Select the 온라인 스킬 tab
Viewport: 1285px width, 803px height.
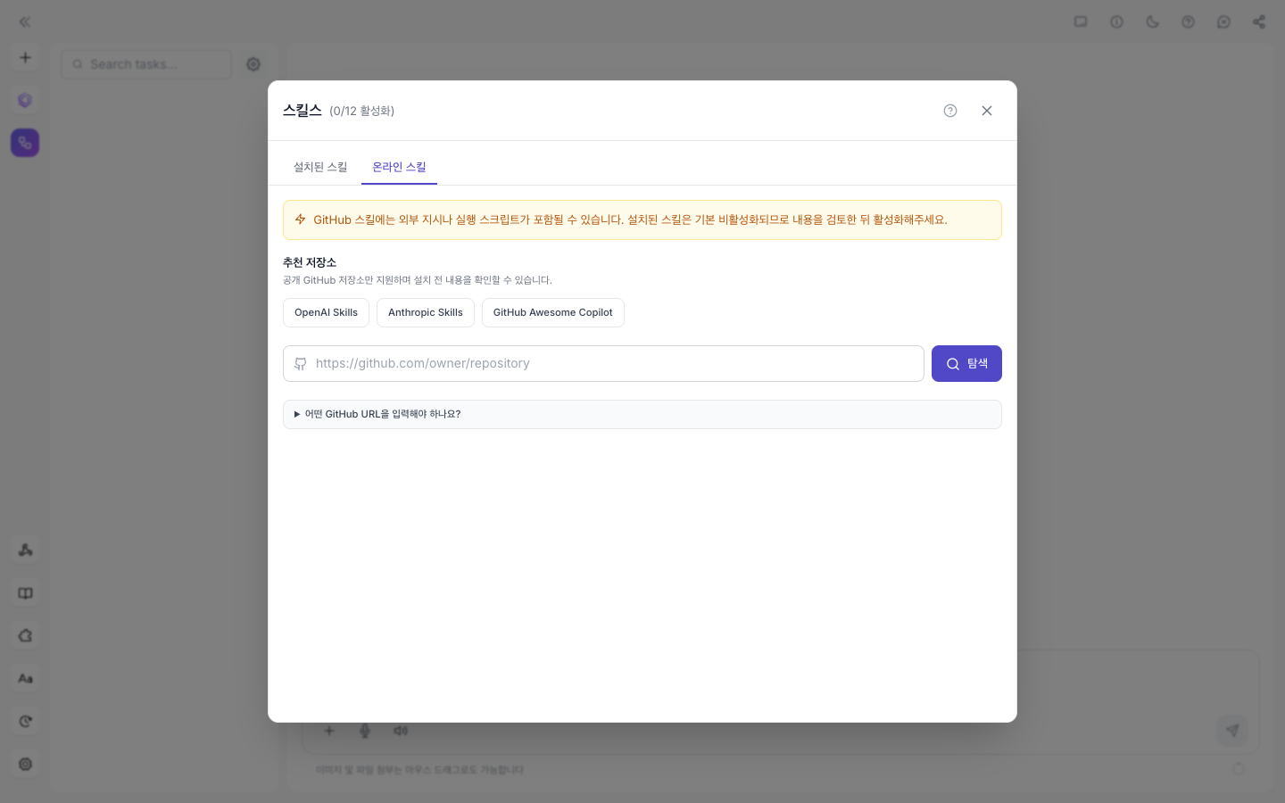(399, 167)
